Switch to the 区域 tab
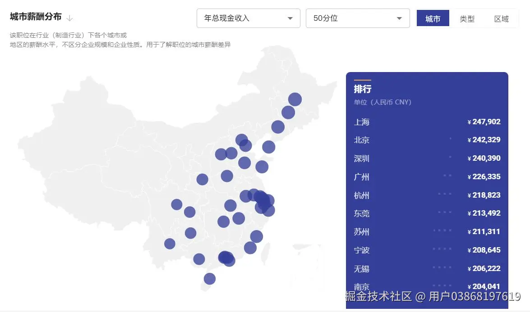Viewport: 530px width, 312px height. 501,18
